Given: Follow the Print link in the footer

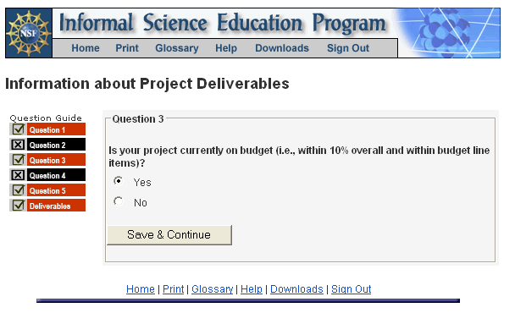Looking at the screenshot, I should [173, 289].
